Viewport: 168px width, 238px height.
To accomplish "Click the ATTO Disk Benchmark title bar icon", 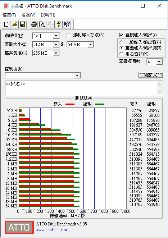I will coord(6,6).
